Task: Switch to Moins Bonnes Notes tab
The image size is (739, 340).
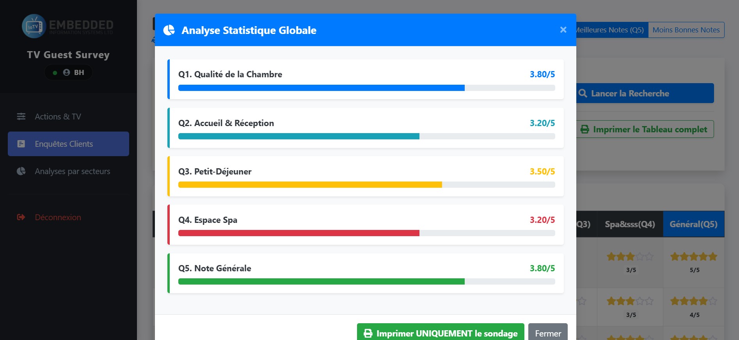Action: [x=686, y=30]
